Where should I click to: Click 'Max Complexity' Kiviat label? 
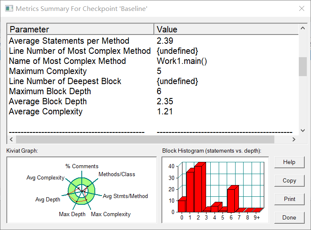click(111, 214)
